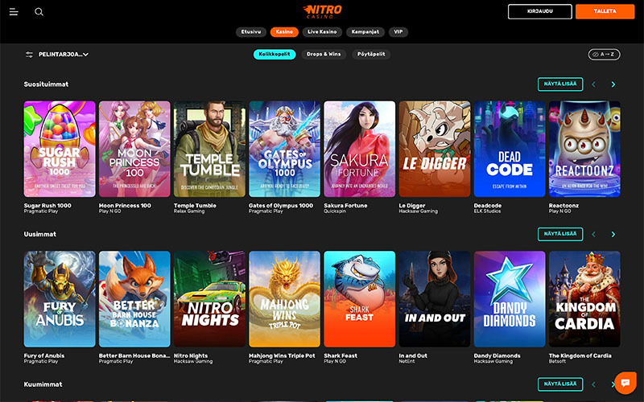Screen dimensions: 644x402
Task: Open the live chat bubble icon
Action: click(x=625, y=383)
